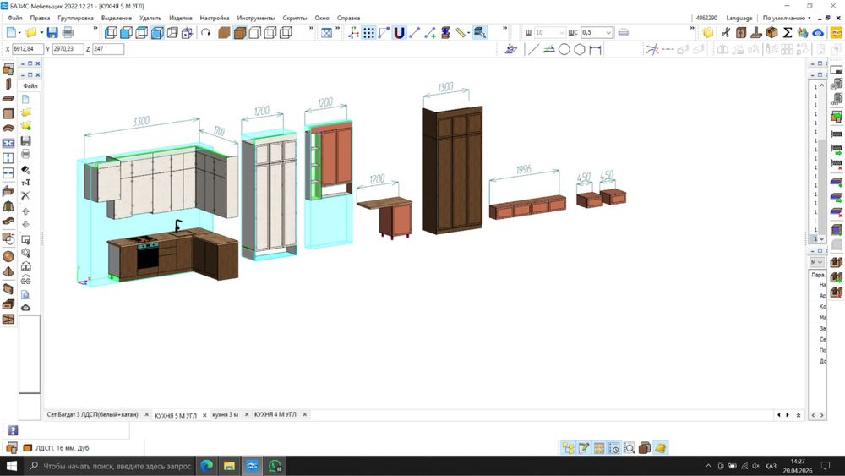Select the line drawing tool
845x476 pixels.
click(x=532, y=49)
